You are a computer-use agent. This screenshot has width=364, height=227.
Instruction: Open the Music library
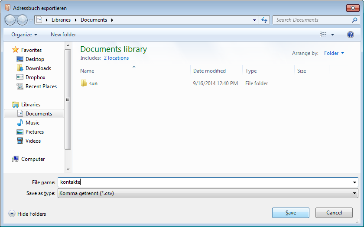coord(32,123)
